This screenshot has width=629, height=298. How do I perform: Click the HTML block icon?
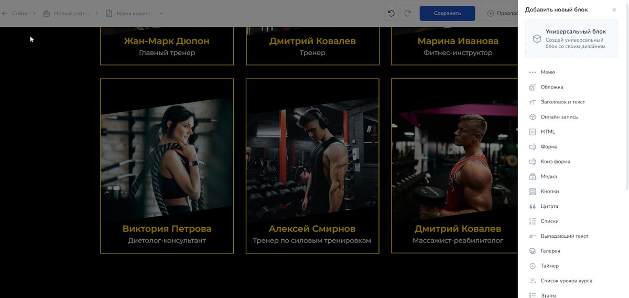click(533, 132)
